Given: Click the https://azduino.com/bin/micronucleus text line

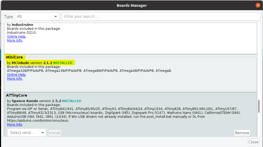Looking at the screenshot, I should (x=38, y=121).
